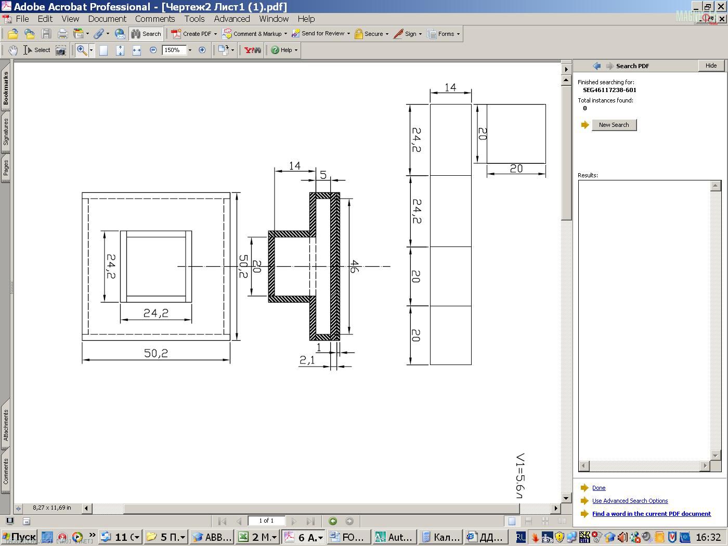The image size is (728, 546).
Task: Click the Search binoculars toolbar button
Action: [146, 34]
